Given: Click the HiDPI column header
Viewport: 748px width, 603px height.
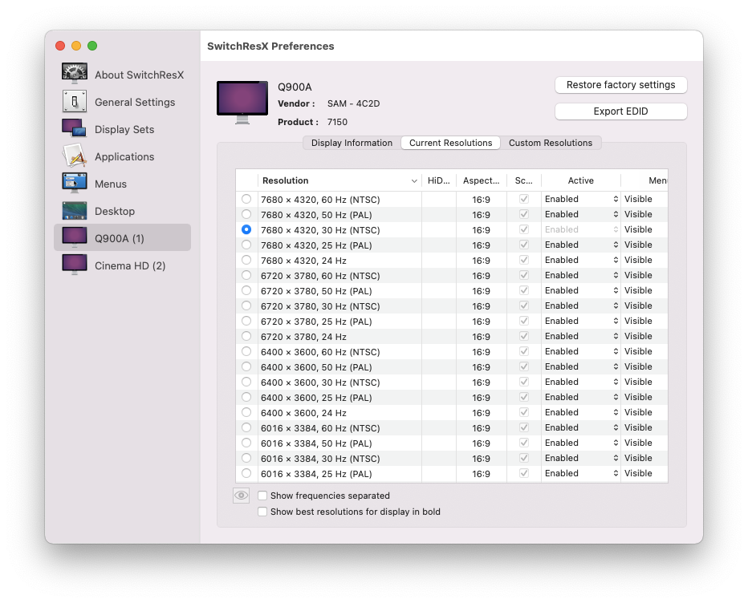Looking at the screenshot, I should pos(439,180).
